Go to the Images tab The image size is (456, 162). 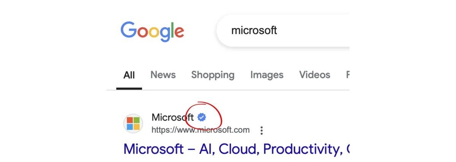[267, 75]
